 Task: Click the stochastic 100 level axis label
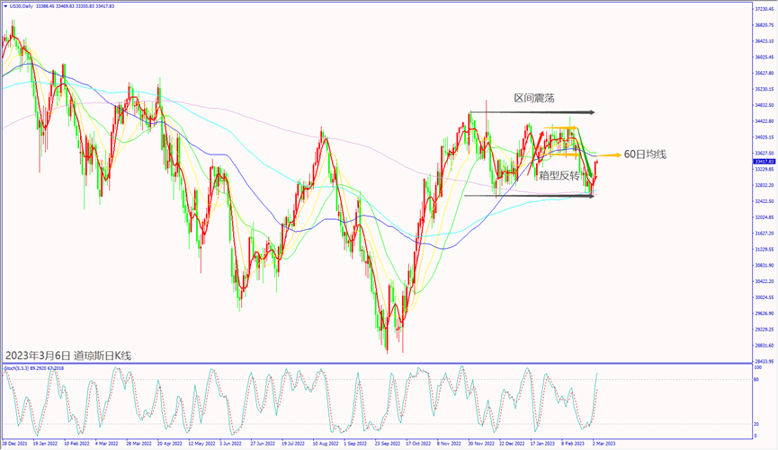pyautogui.click(x=757, y=369)
